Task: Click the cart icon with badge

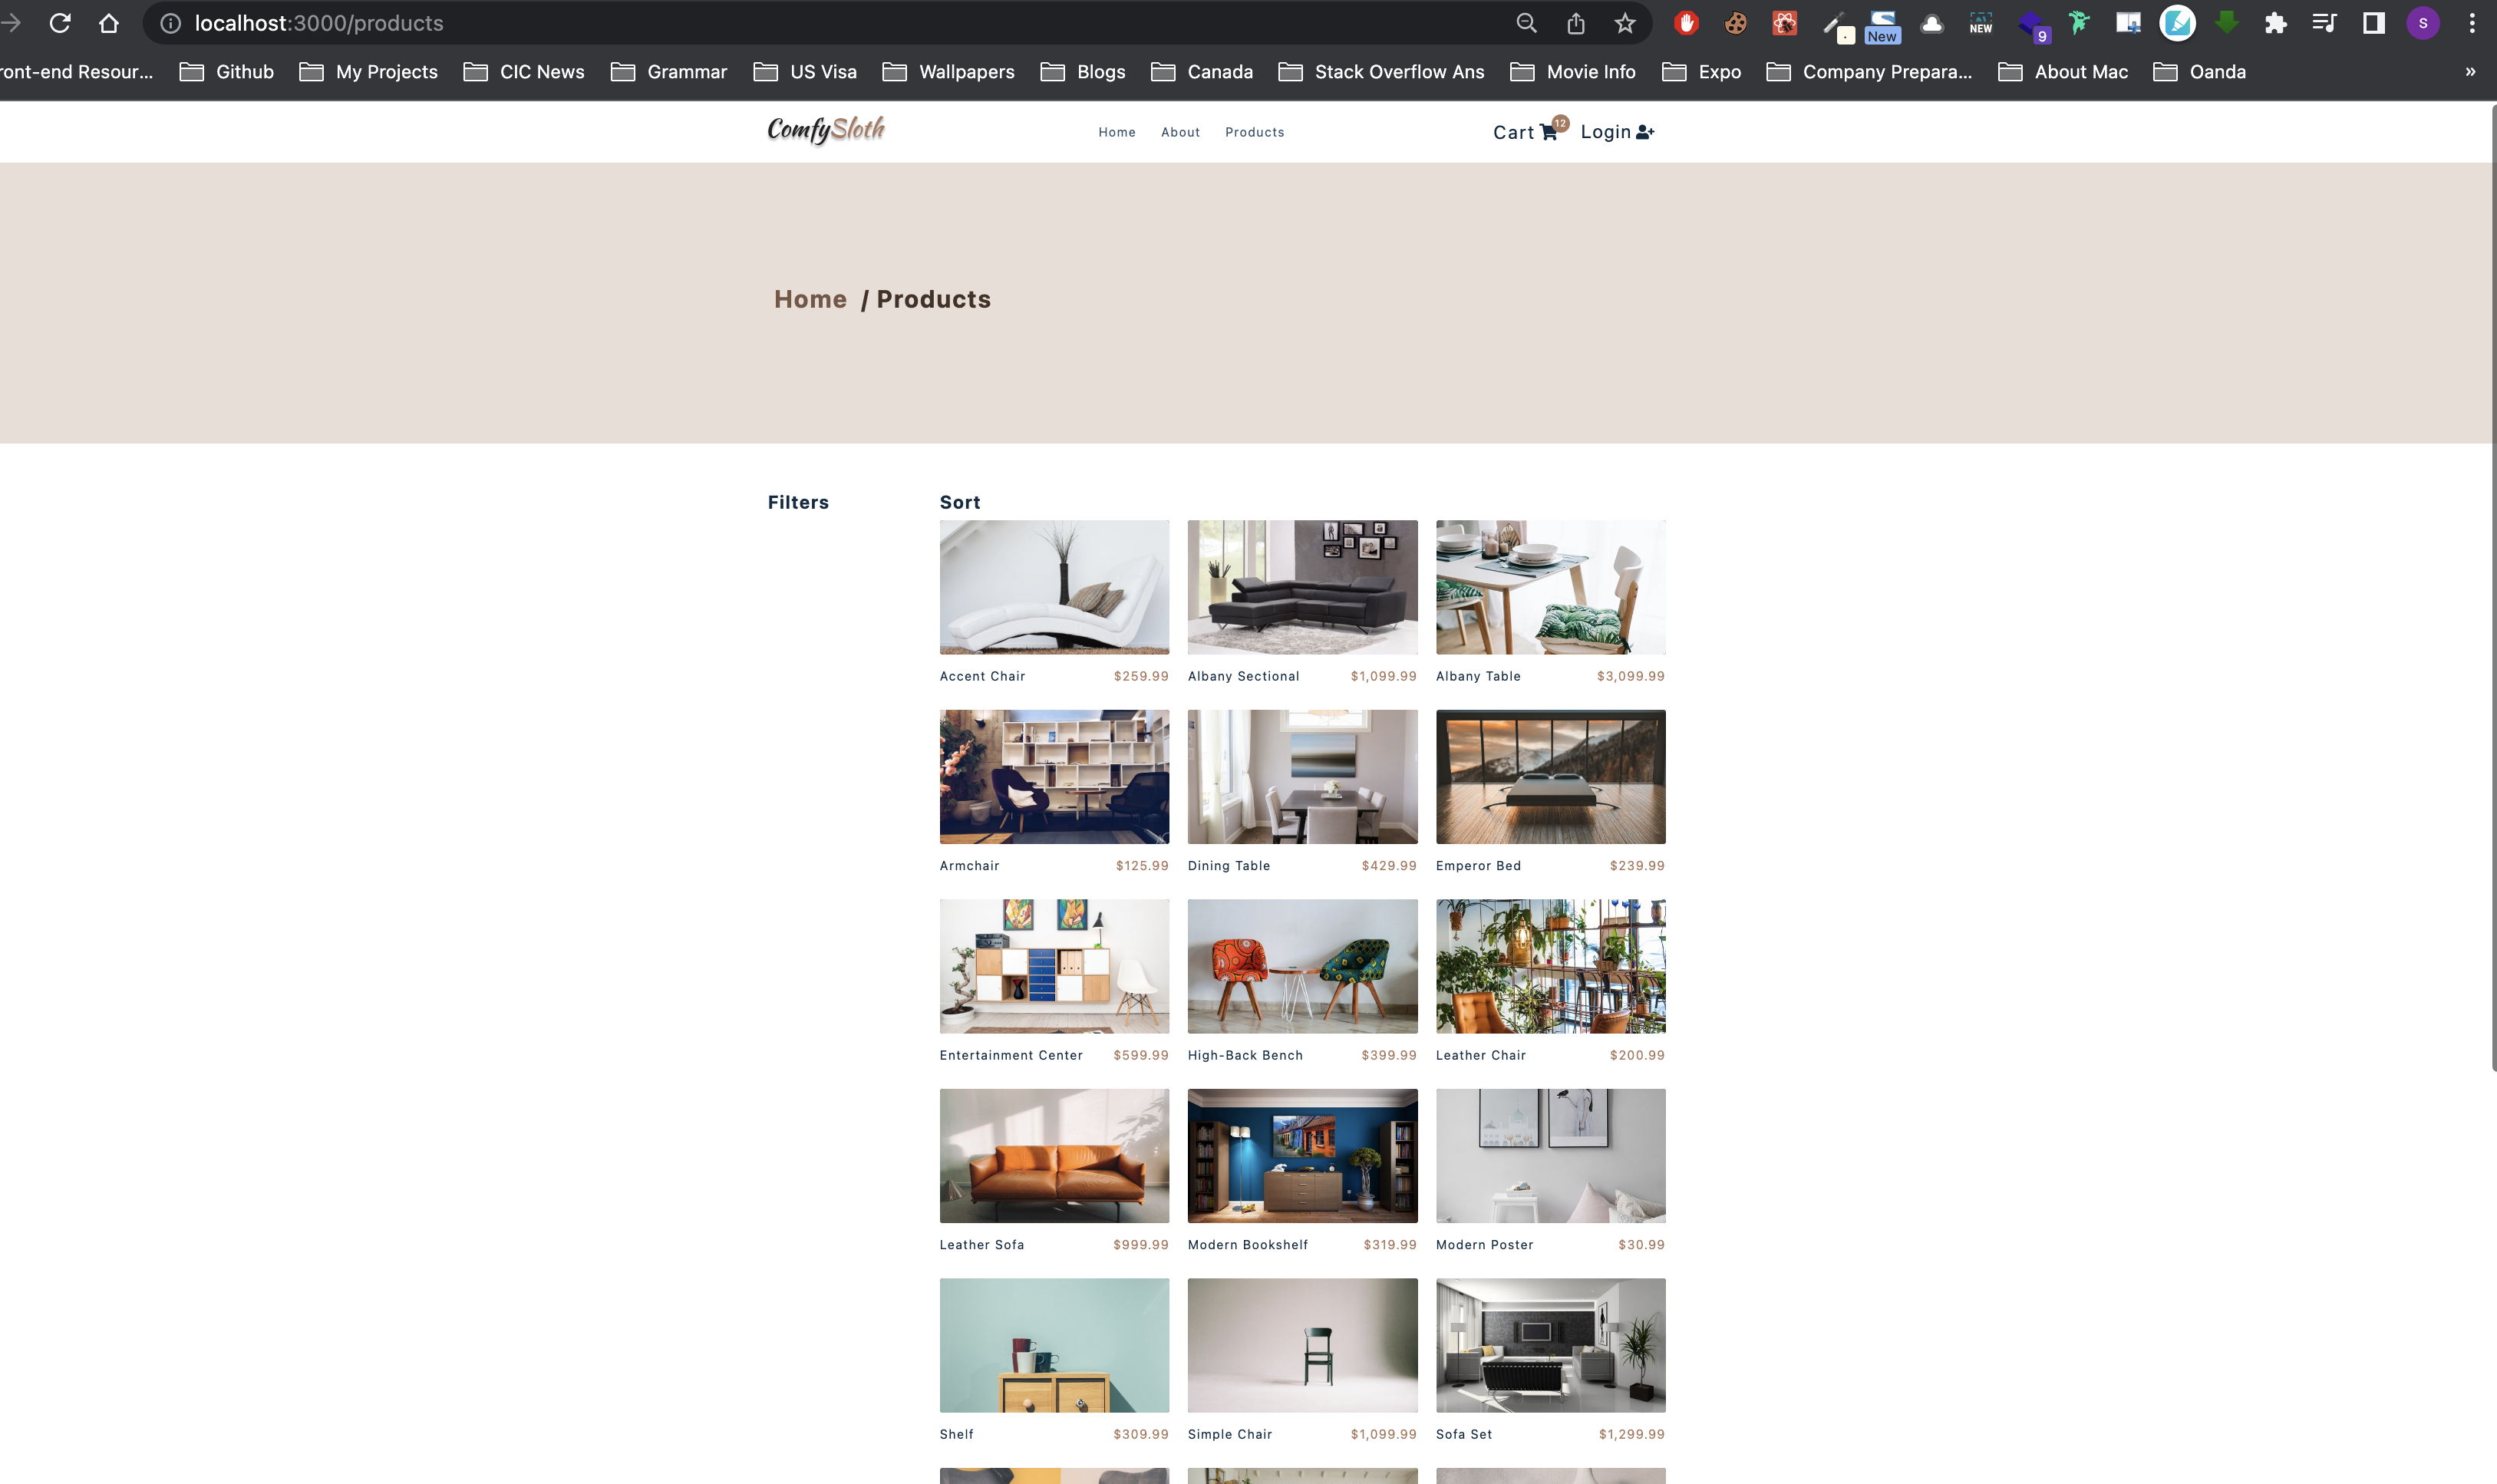Action: 1549,132
